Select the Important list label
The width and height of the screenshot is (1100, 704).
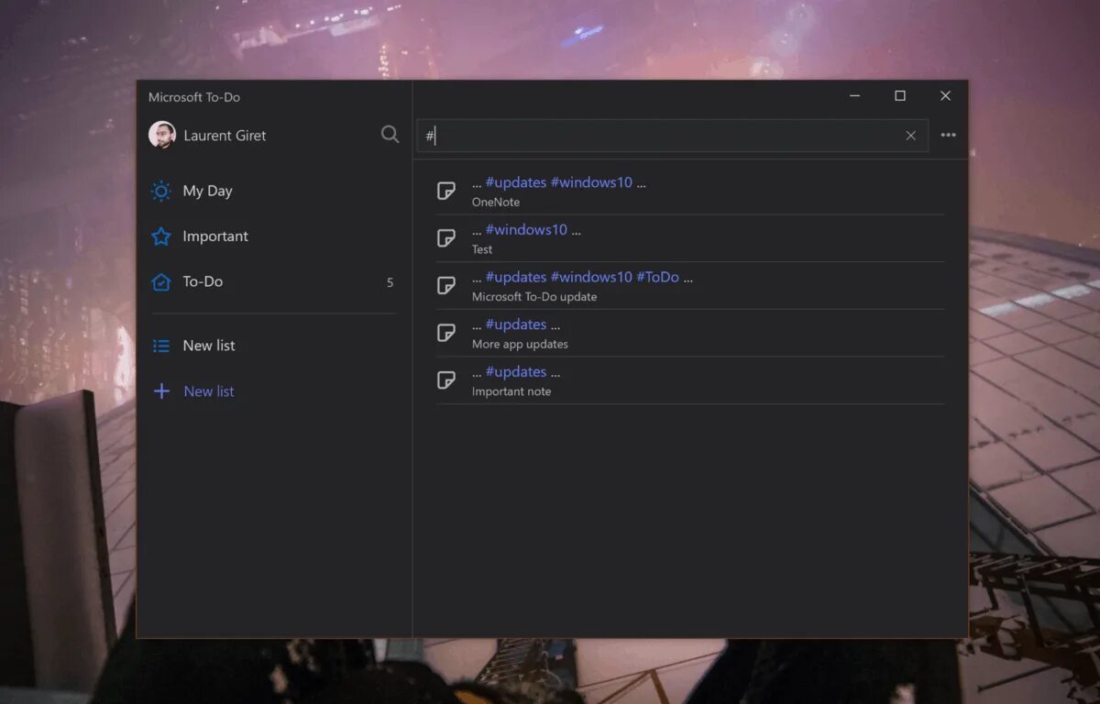pos(215,236)
